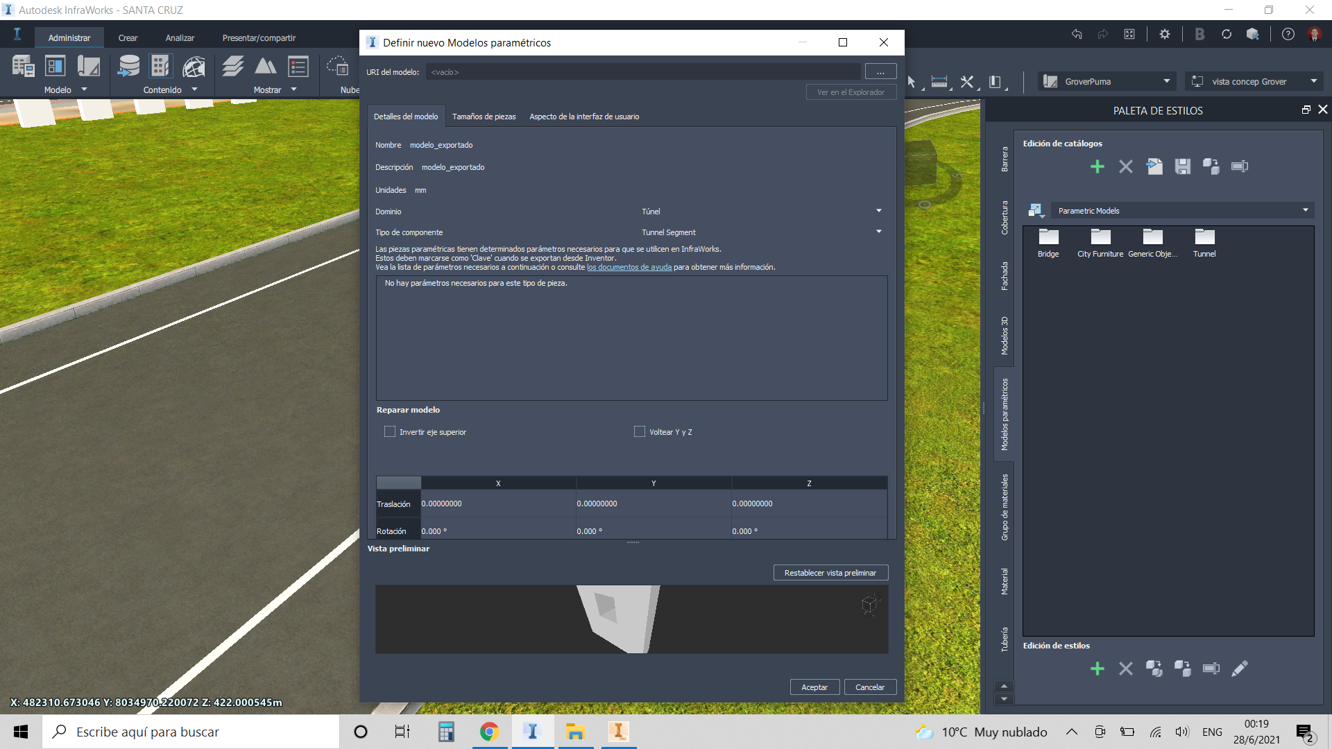Expand the Mostrar group dropdown arrow
1332x749 pixels.
point(294,89)
